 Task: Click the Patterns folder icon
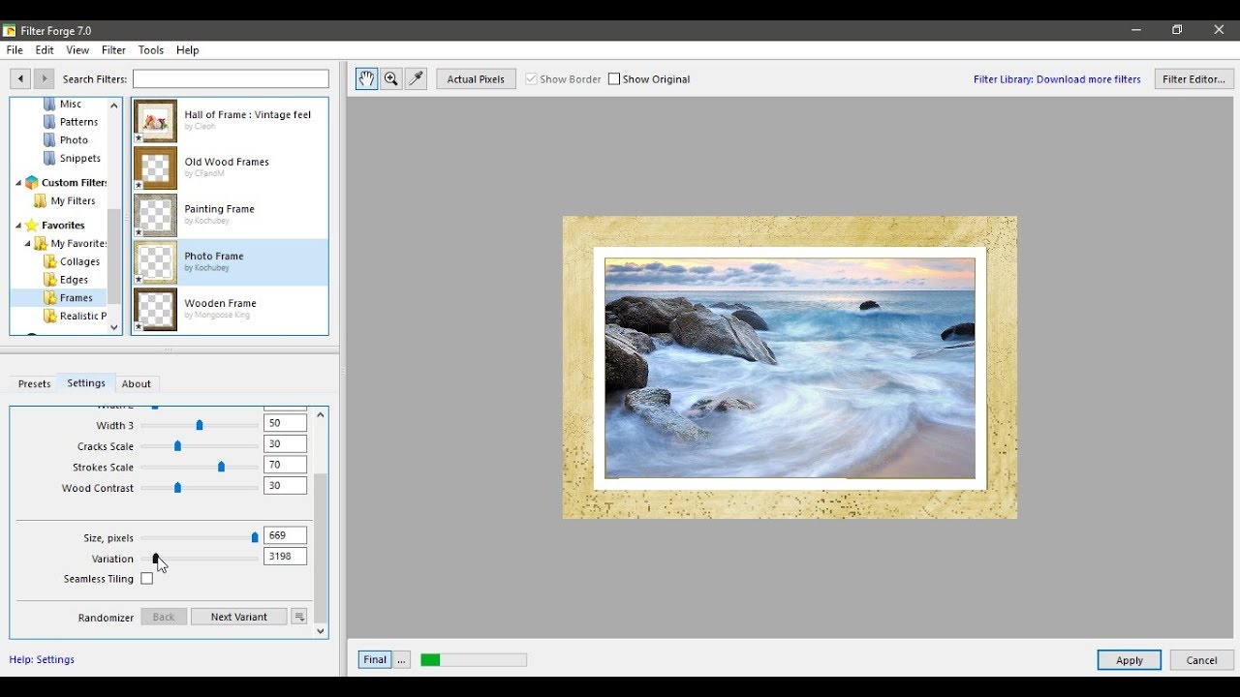(50, 122)
